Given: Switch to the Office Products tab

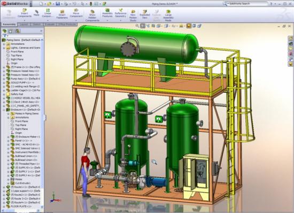Looking at the screenshot, I should (67, 25).
